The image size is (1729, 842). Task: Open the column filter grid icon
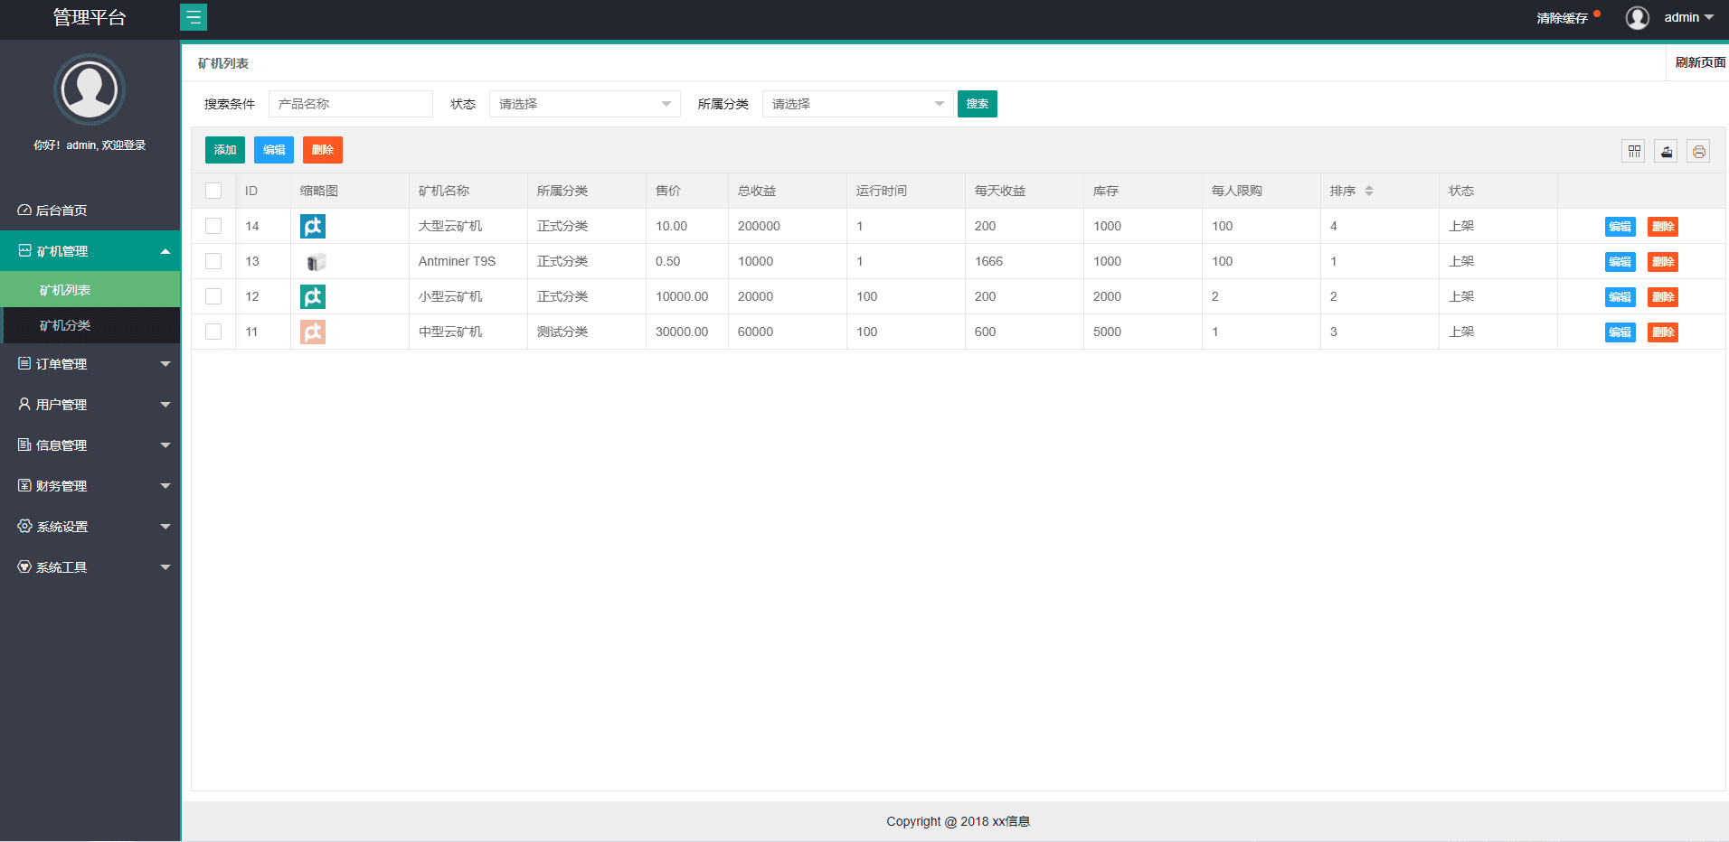click(x=1633, y=151)
